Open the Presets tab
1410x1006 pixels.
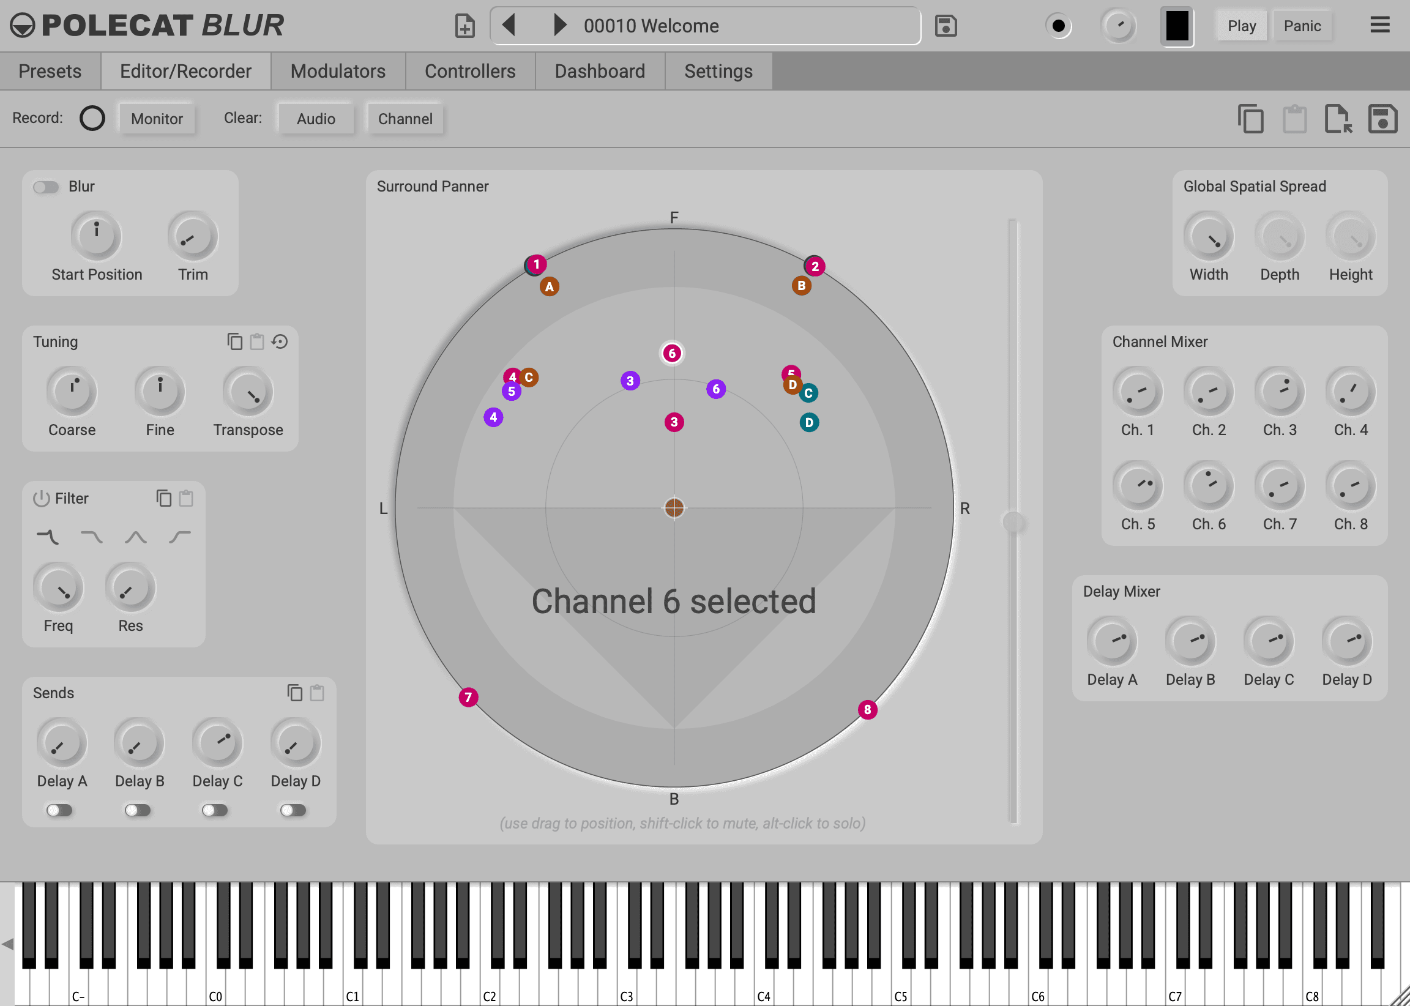(x=50, y=71)
